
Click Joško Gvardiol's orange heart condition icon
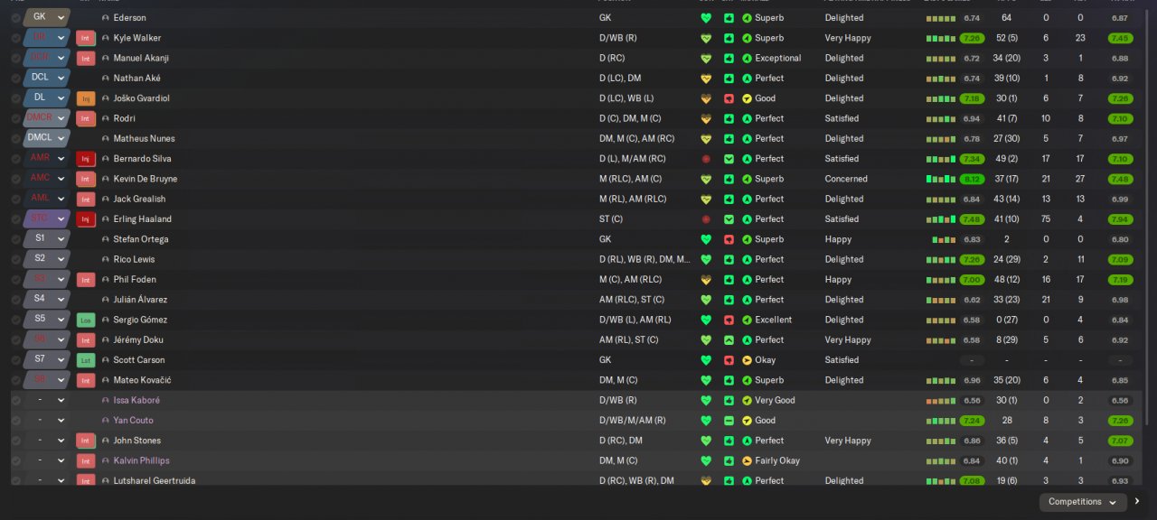(706, 98)
